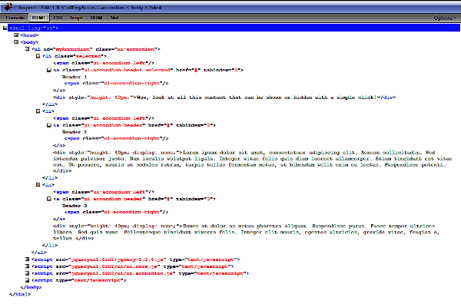This screenshot has width=461, height=304.
Task: Click the closing </body> tag
Action: 31,288
